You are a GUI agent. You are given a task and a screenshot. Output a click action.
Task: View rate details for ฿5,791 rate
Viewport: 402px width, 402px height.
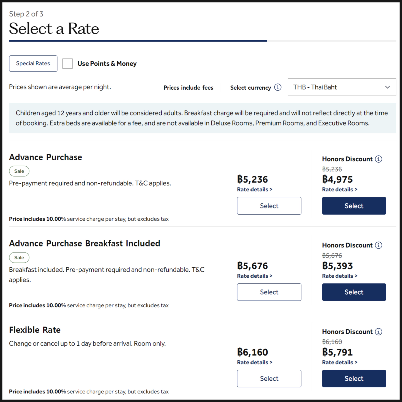(339, 363)
